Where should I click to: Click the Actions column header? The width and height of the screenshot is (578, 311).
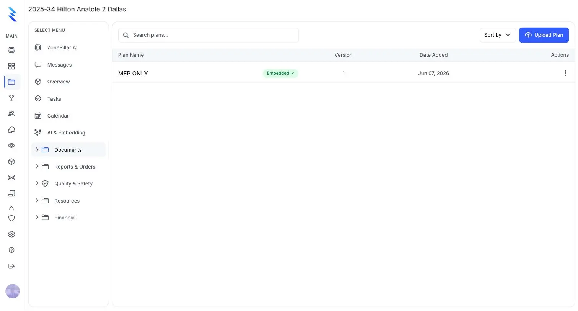pos(560,55)
